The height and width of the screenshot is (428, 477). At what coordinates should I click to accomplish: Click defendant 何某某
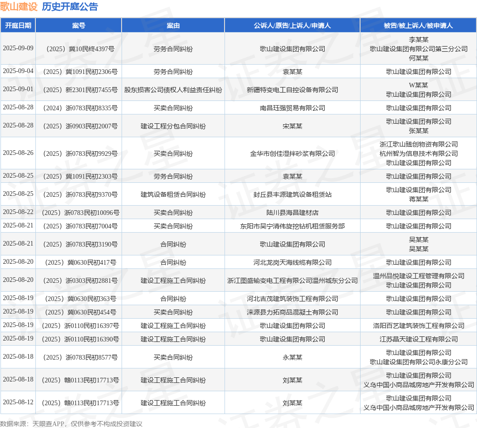pos(419,58)
